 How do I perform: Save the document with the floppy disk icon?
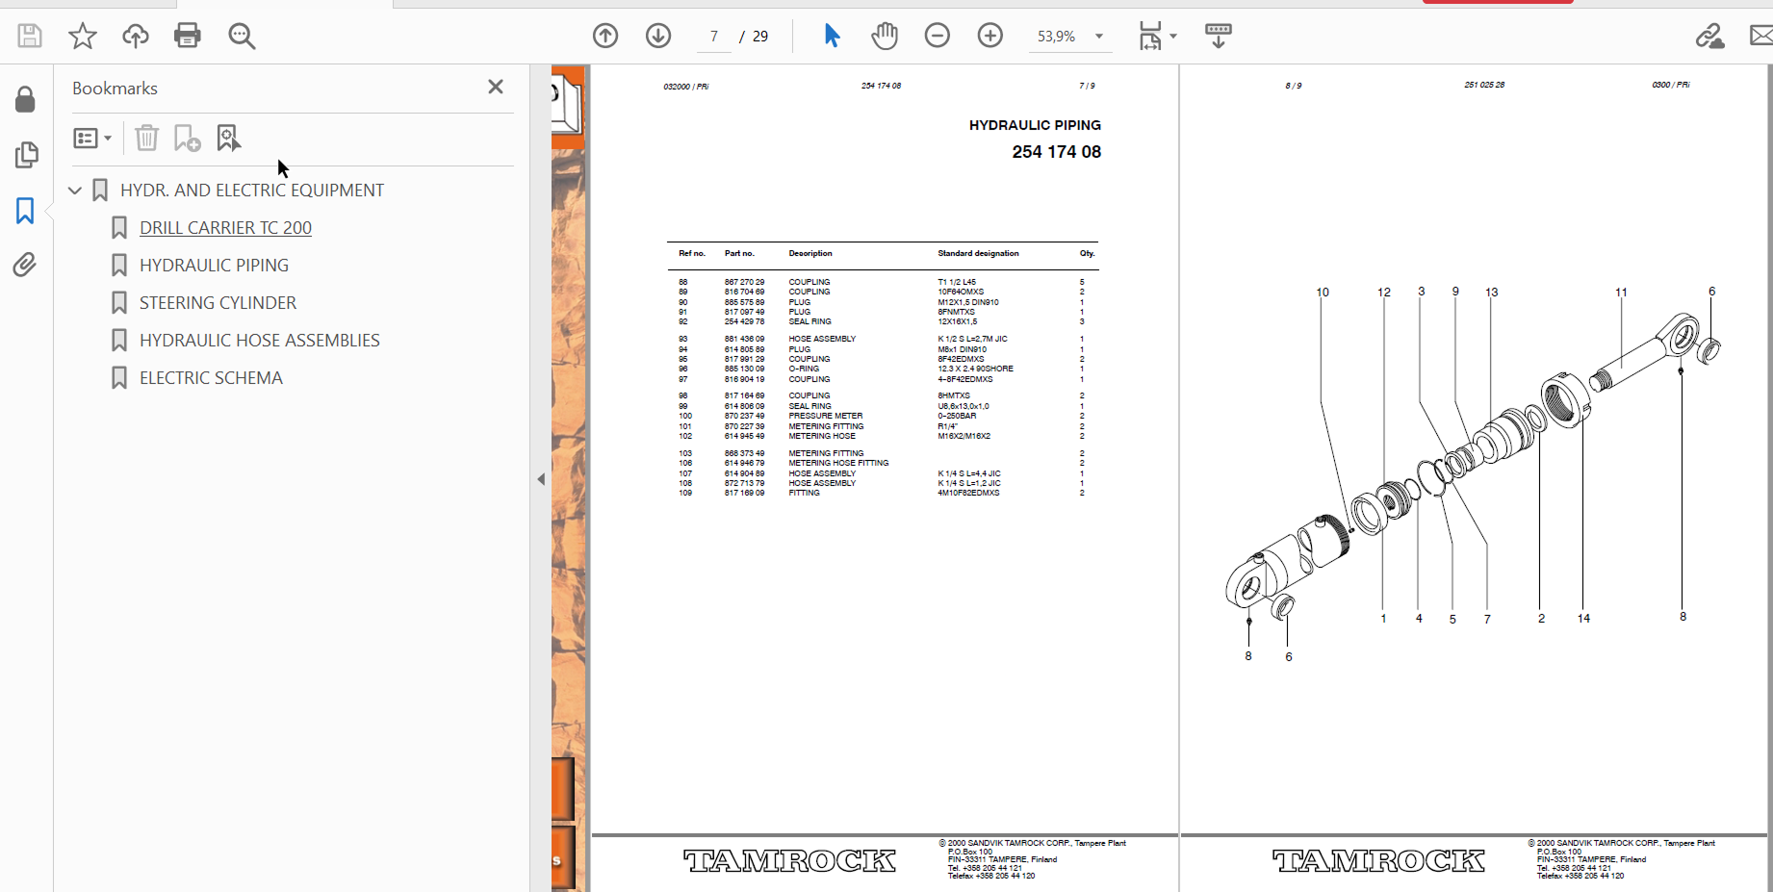coord(30,37)
